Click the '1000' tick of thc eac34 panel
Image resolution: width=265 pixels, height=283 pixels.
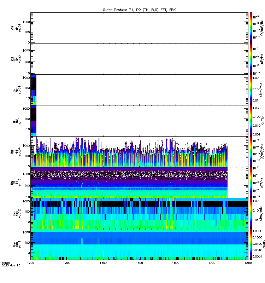pyautogui.click(x=26, y=145)
